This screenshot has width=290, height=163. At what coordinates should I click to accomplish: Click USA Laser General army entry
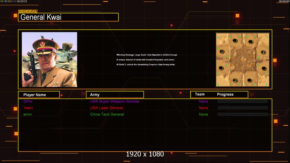[107, 108]
